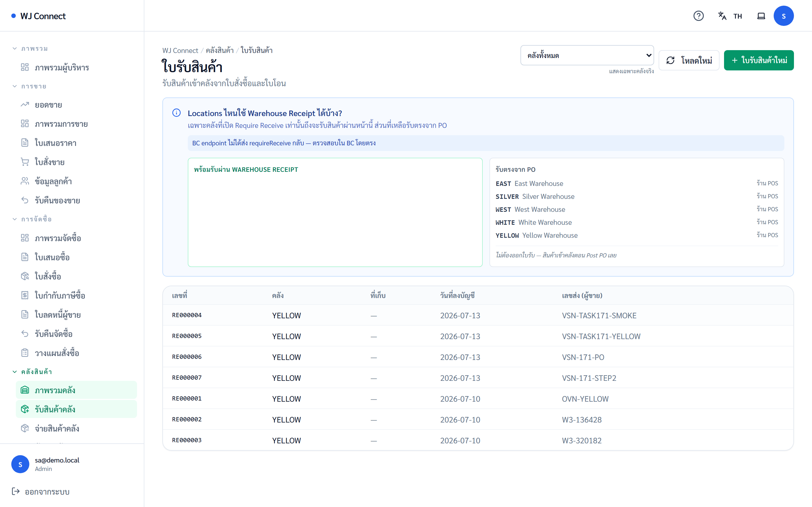Click WEST West Warehouse entry
This screenshot has width=812, height=507.
(637, 209)
